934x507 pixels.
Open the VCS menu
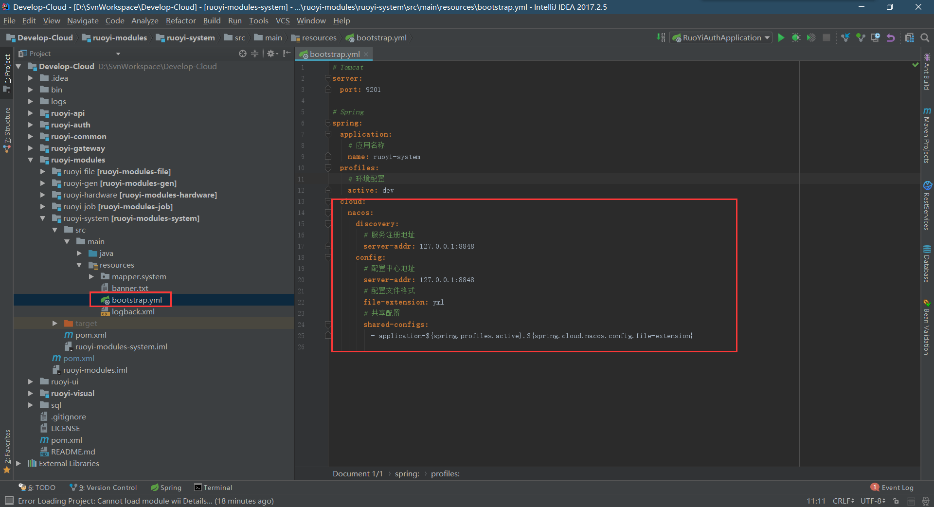(283, 20)
